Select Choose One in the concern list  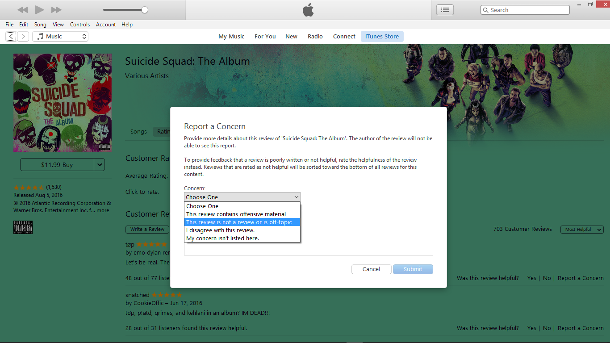(242, 206)
